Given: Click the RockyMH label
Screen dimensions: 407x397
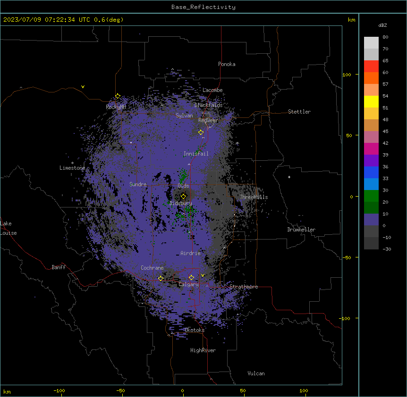Looking at the screenshot, I should click(116, 107).
